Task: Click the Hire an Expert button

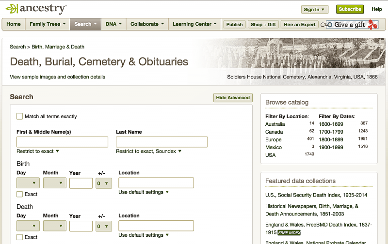Action: pos(300,25)
